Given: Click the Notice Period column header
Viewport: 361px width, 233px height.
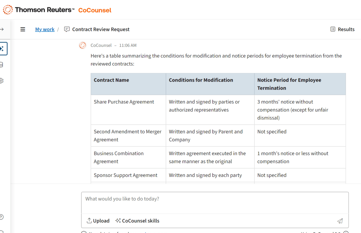Looking at the screenshot, I should click(x=289, y=84).
